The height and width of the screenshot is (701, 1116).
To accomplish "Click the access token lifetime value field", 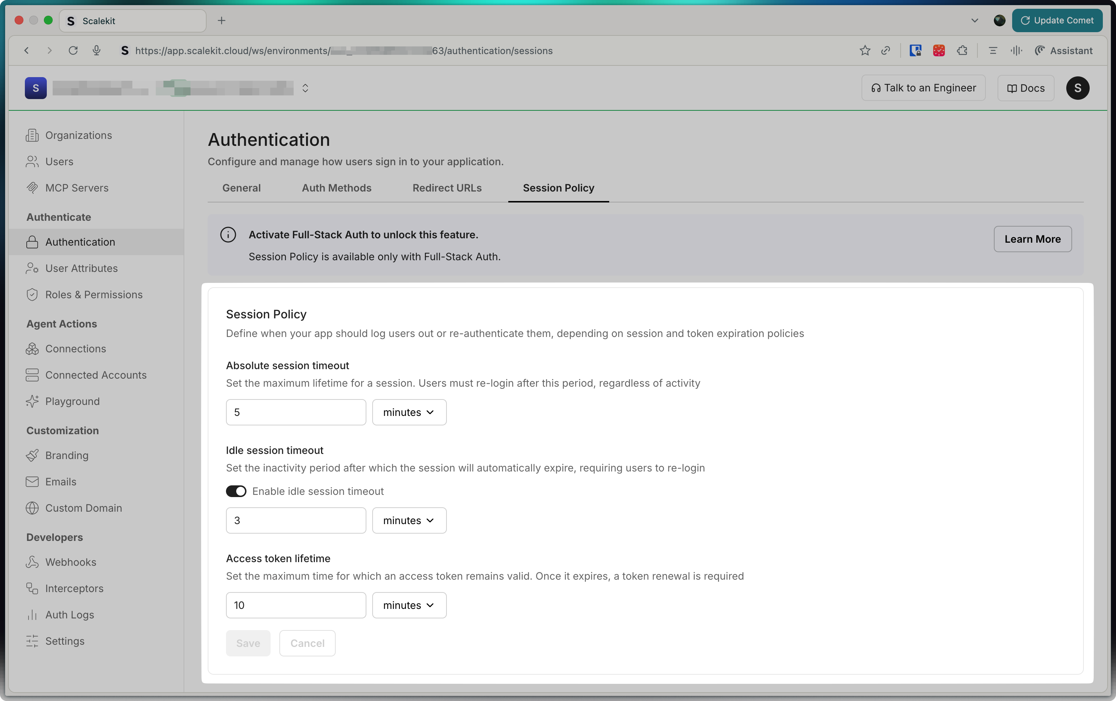I will [296, 605].
